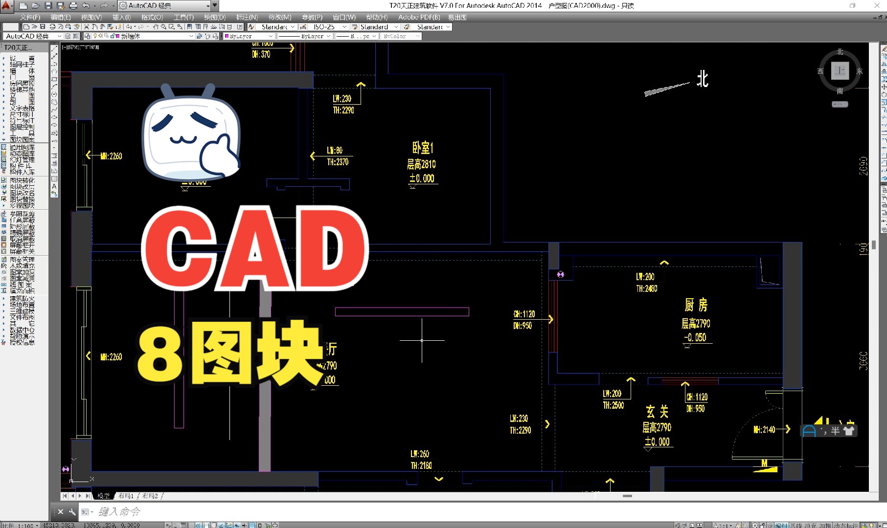Toggle the lightbulb for the 新墙体 layer
This screenshot has width=887, height=528.
96,36
